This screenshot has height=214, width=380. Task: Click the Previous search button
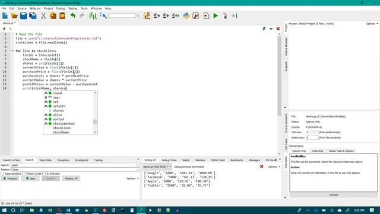10,178
